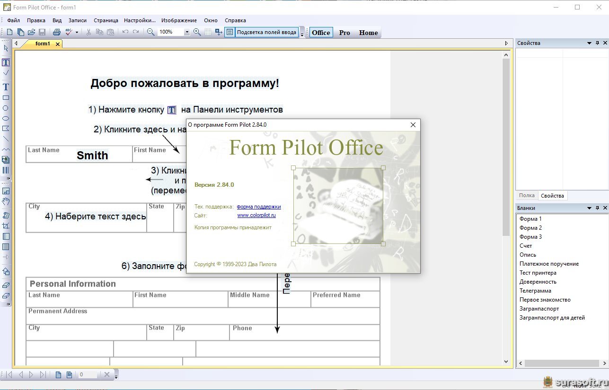Paste from clipboard in the toolbar
This screenshot has width=609, height=390.
110,32
